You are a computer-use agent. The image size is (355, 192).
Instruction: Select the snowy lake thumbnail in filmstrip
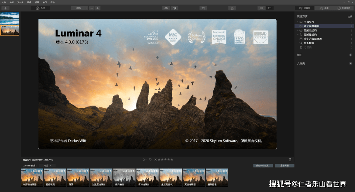click(x=10, y=18)
